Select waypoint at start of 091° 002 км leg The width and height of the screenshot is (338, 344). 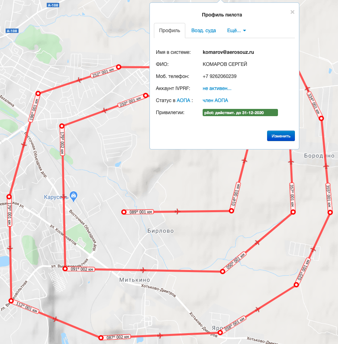tap(65, 269)
